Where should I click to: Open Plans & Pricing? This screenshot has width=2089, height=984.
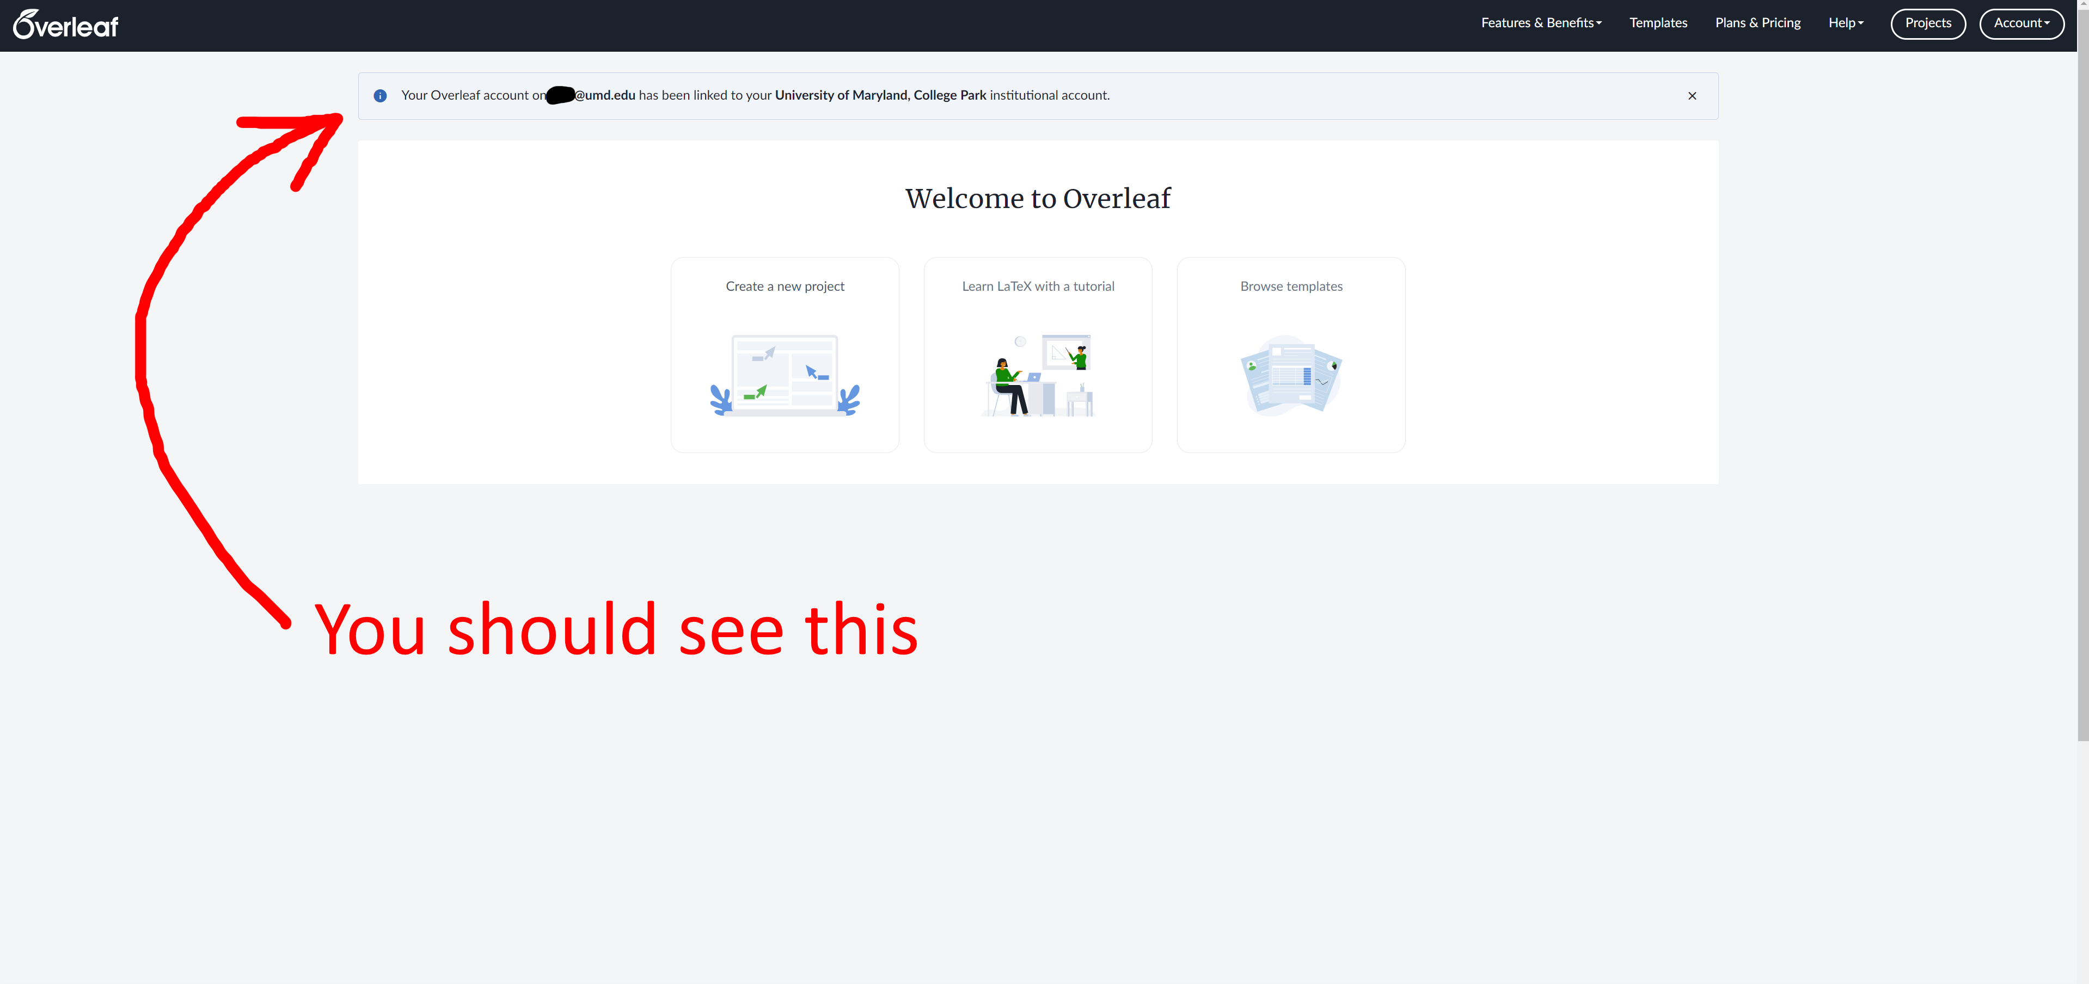click(1757, 23)
